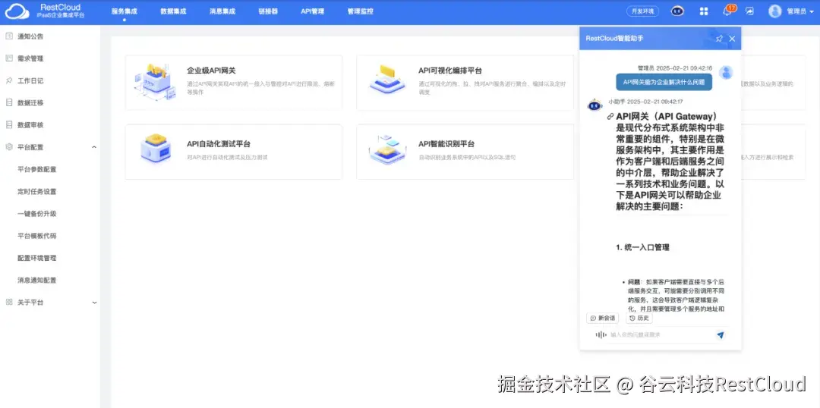Viewport: 820px width, 408px height.
Task: Click the user avatar beside the chat question
Action: click(x=726, y=73)
